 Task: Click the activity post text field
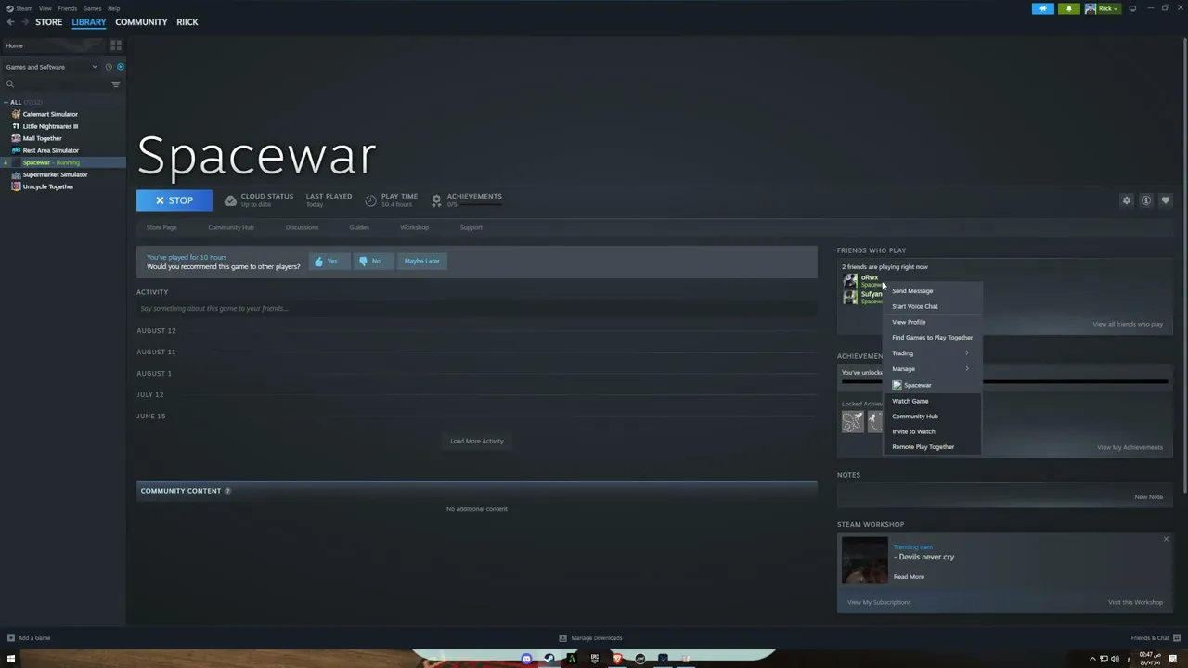pyautogui.click(x=476, y=308)
